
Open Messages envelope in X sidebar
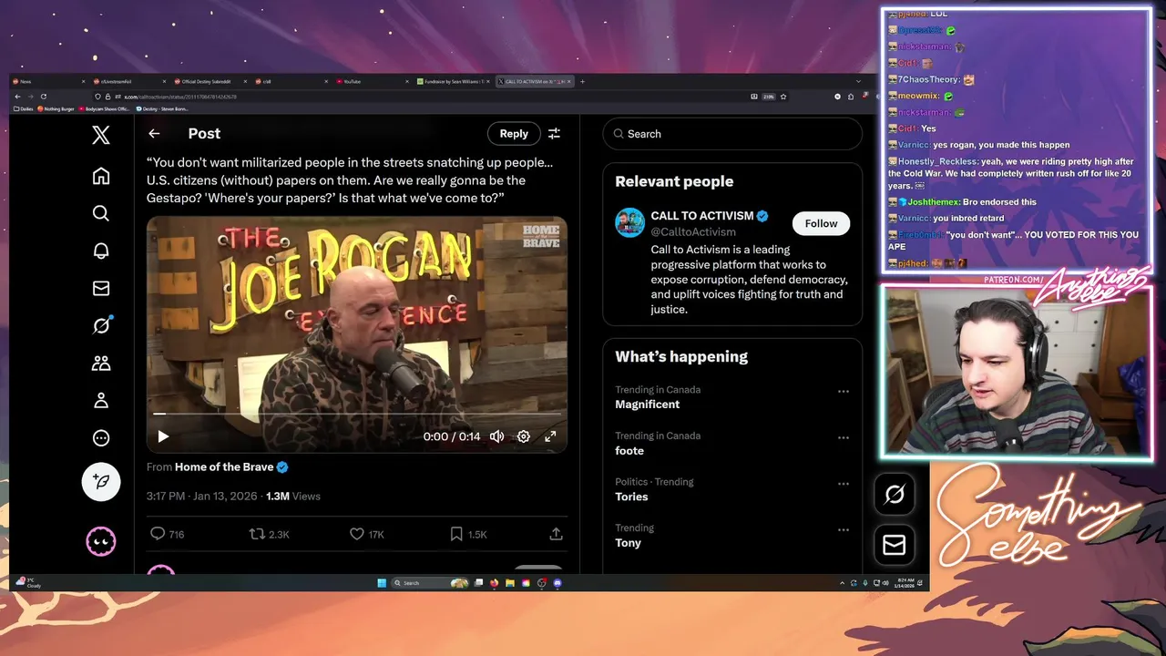(x=101, y=288)
